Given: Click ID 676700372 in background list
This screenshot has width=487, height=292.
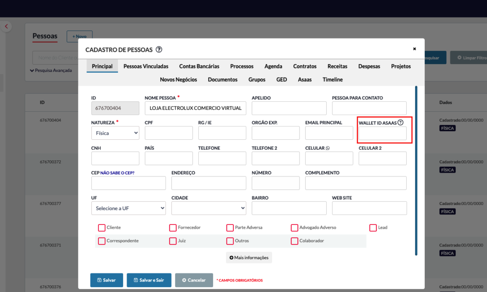Looking at the screenshot, I should point(50,162).
